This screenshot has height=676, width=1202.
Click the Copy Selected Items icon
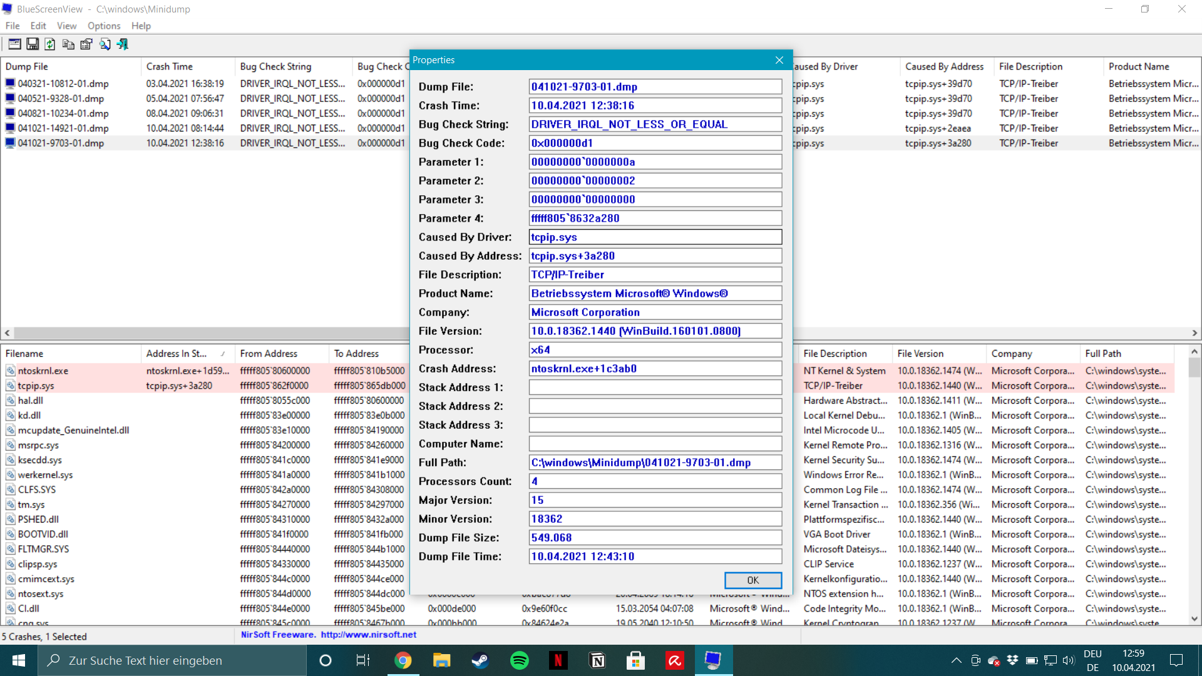[68, 44]
